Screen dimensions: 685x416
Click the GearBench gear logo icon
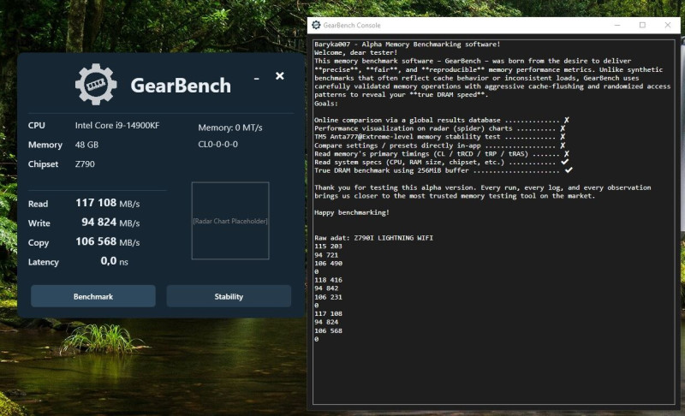(x=96, y=84)
